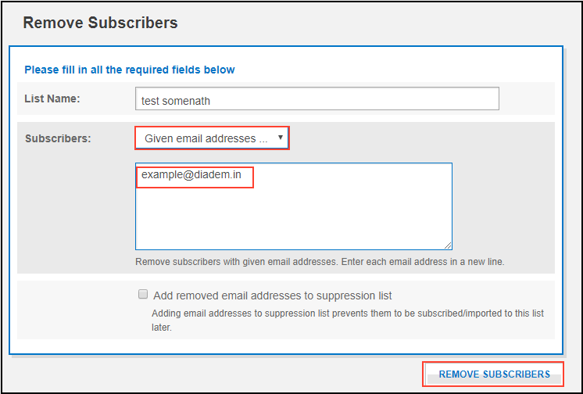
Task: Select the "Given email addresses ..." option text
Action: (206, 138)
